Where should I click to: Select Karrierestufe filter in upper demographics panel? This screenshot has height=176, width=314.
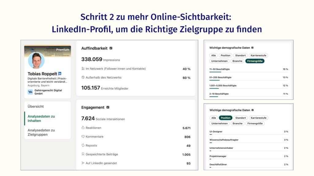[258, 56]
